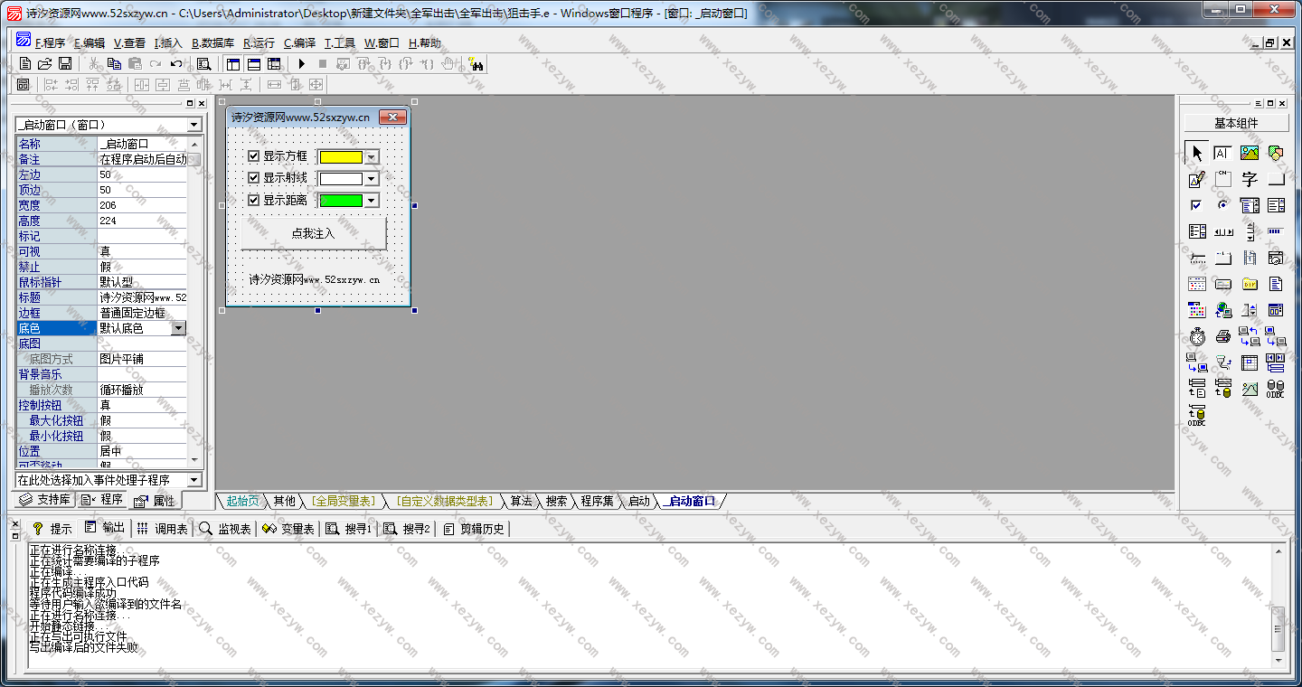Screen dimensions: 1302x687
Task: Click the yellow color swatch for 显示方框
Action: 341,156
